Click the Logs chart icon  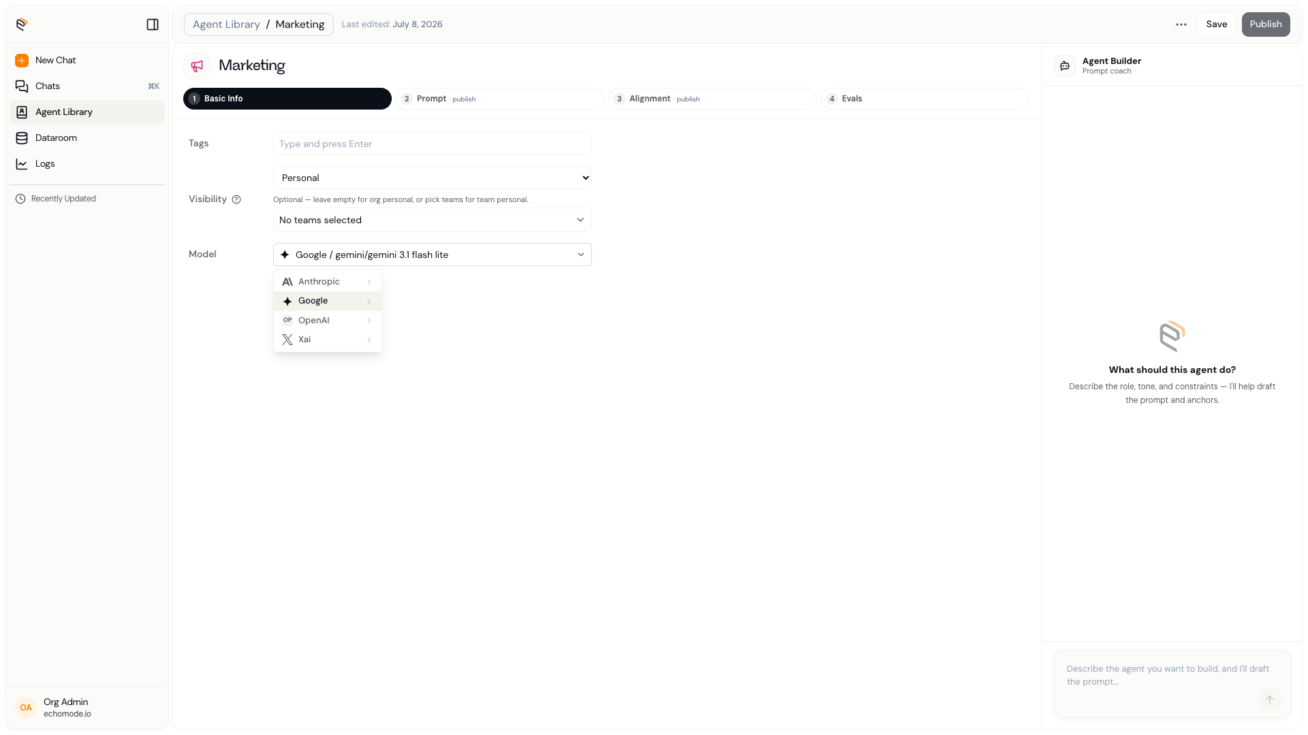pyautogui.click(x=22, y=164)
